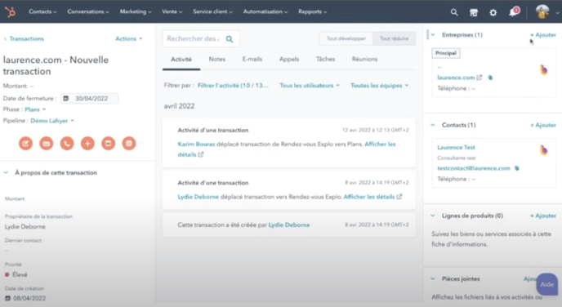Open the Karim Bouras user link
Viewport: 562px width, 307px height.
pyautogui.click(x=196, y=144)
